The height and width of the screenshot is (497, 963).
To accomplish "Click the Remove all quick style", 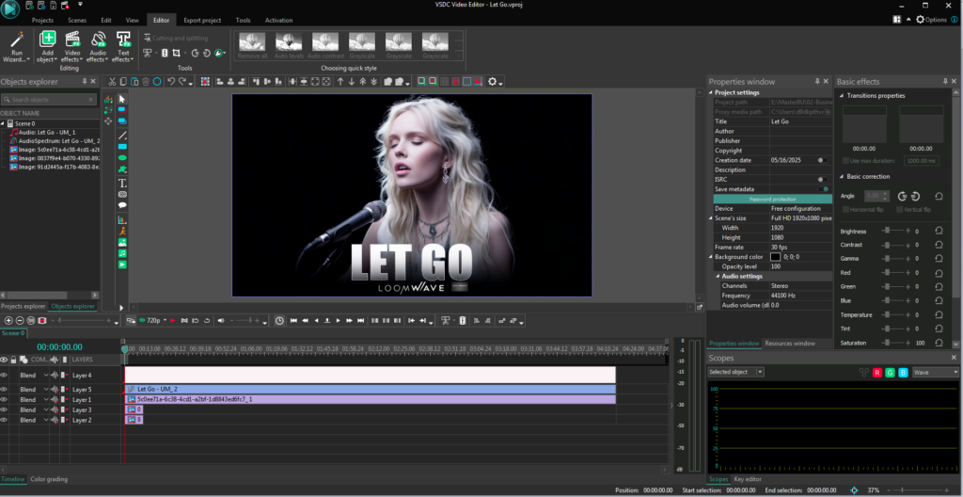I will pos(252,46).
